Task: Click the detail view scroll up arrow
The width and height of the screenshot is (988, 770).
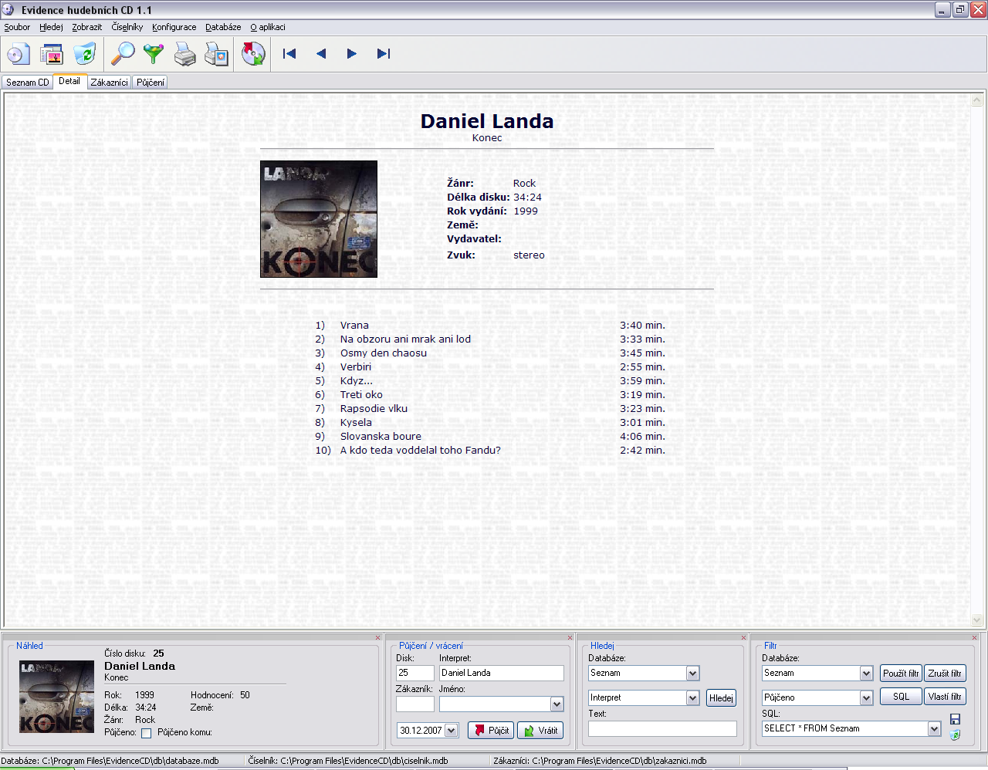Action: point(976,100)
